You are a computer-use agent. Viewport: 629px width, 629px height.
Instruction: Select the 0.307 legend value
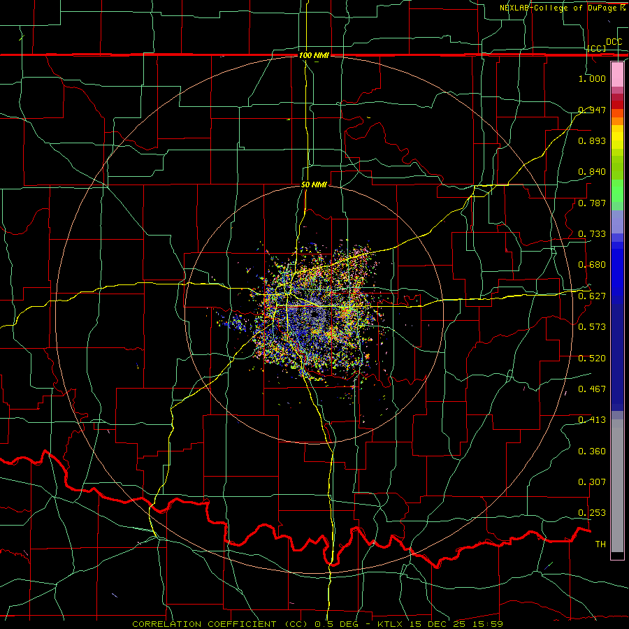pyautogui.click(x=592, y=482)
